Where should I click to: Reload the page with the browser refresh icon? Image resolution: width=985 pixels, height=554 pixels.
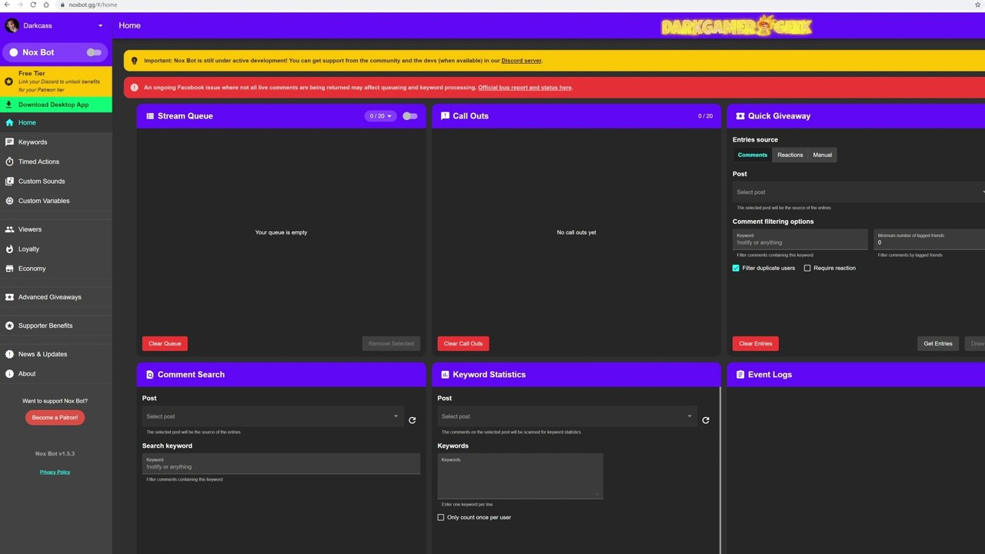(33, 5)
